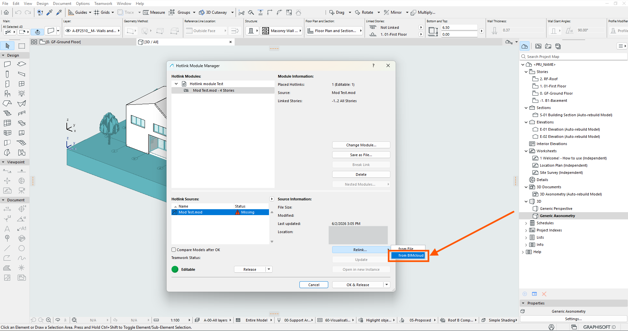Click the wall top height field 6.50
628x331 pixels.
coord(459,28)
